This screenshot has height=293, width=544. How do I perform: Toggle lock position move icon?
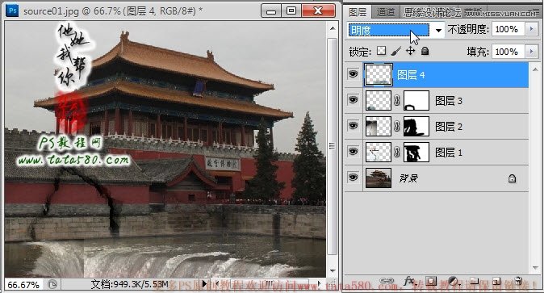(411, 51)
